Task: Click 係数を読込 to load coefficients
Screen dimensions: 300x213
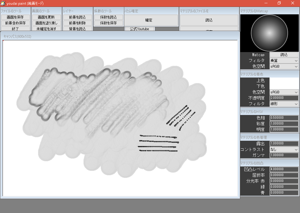Action: pos(108,17)
